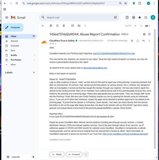
Task: Bookmark this page with the star icon
Action: point(126,3)
